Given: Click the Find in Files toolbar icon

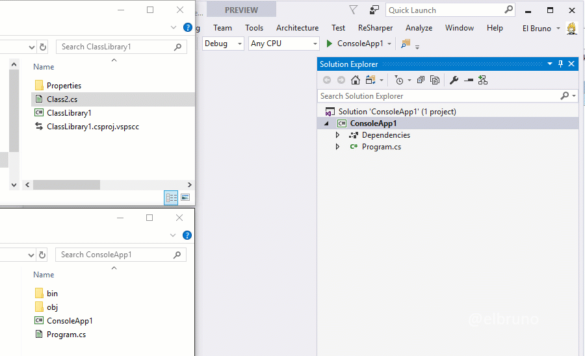Looking at the screenshot, I should (406, 44).
